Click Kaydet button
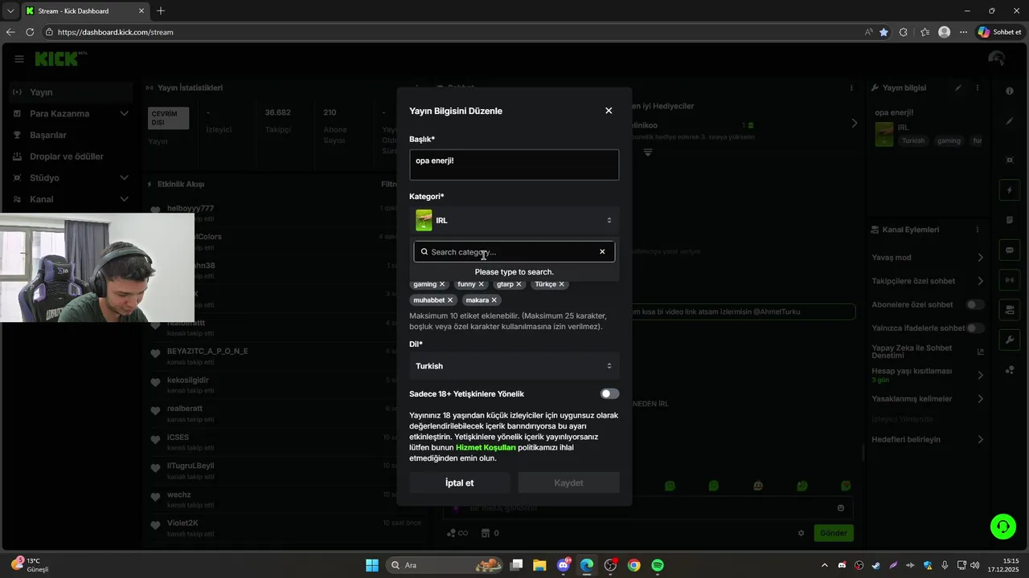The image size is (1029, 578). 569,482
